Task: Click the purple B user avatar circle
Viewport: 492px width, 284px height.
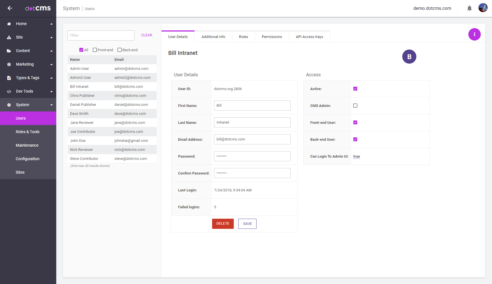Action: [409, 57]
